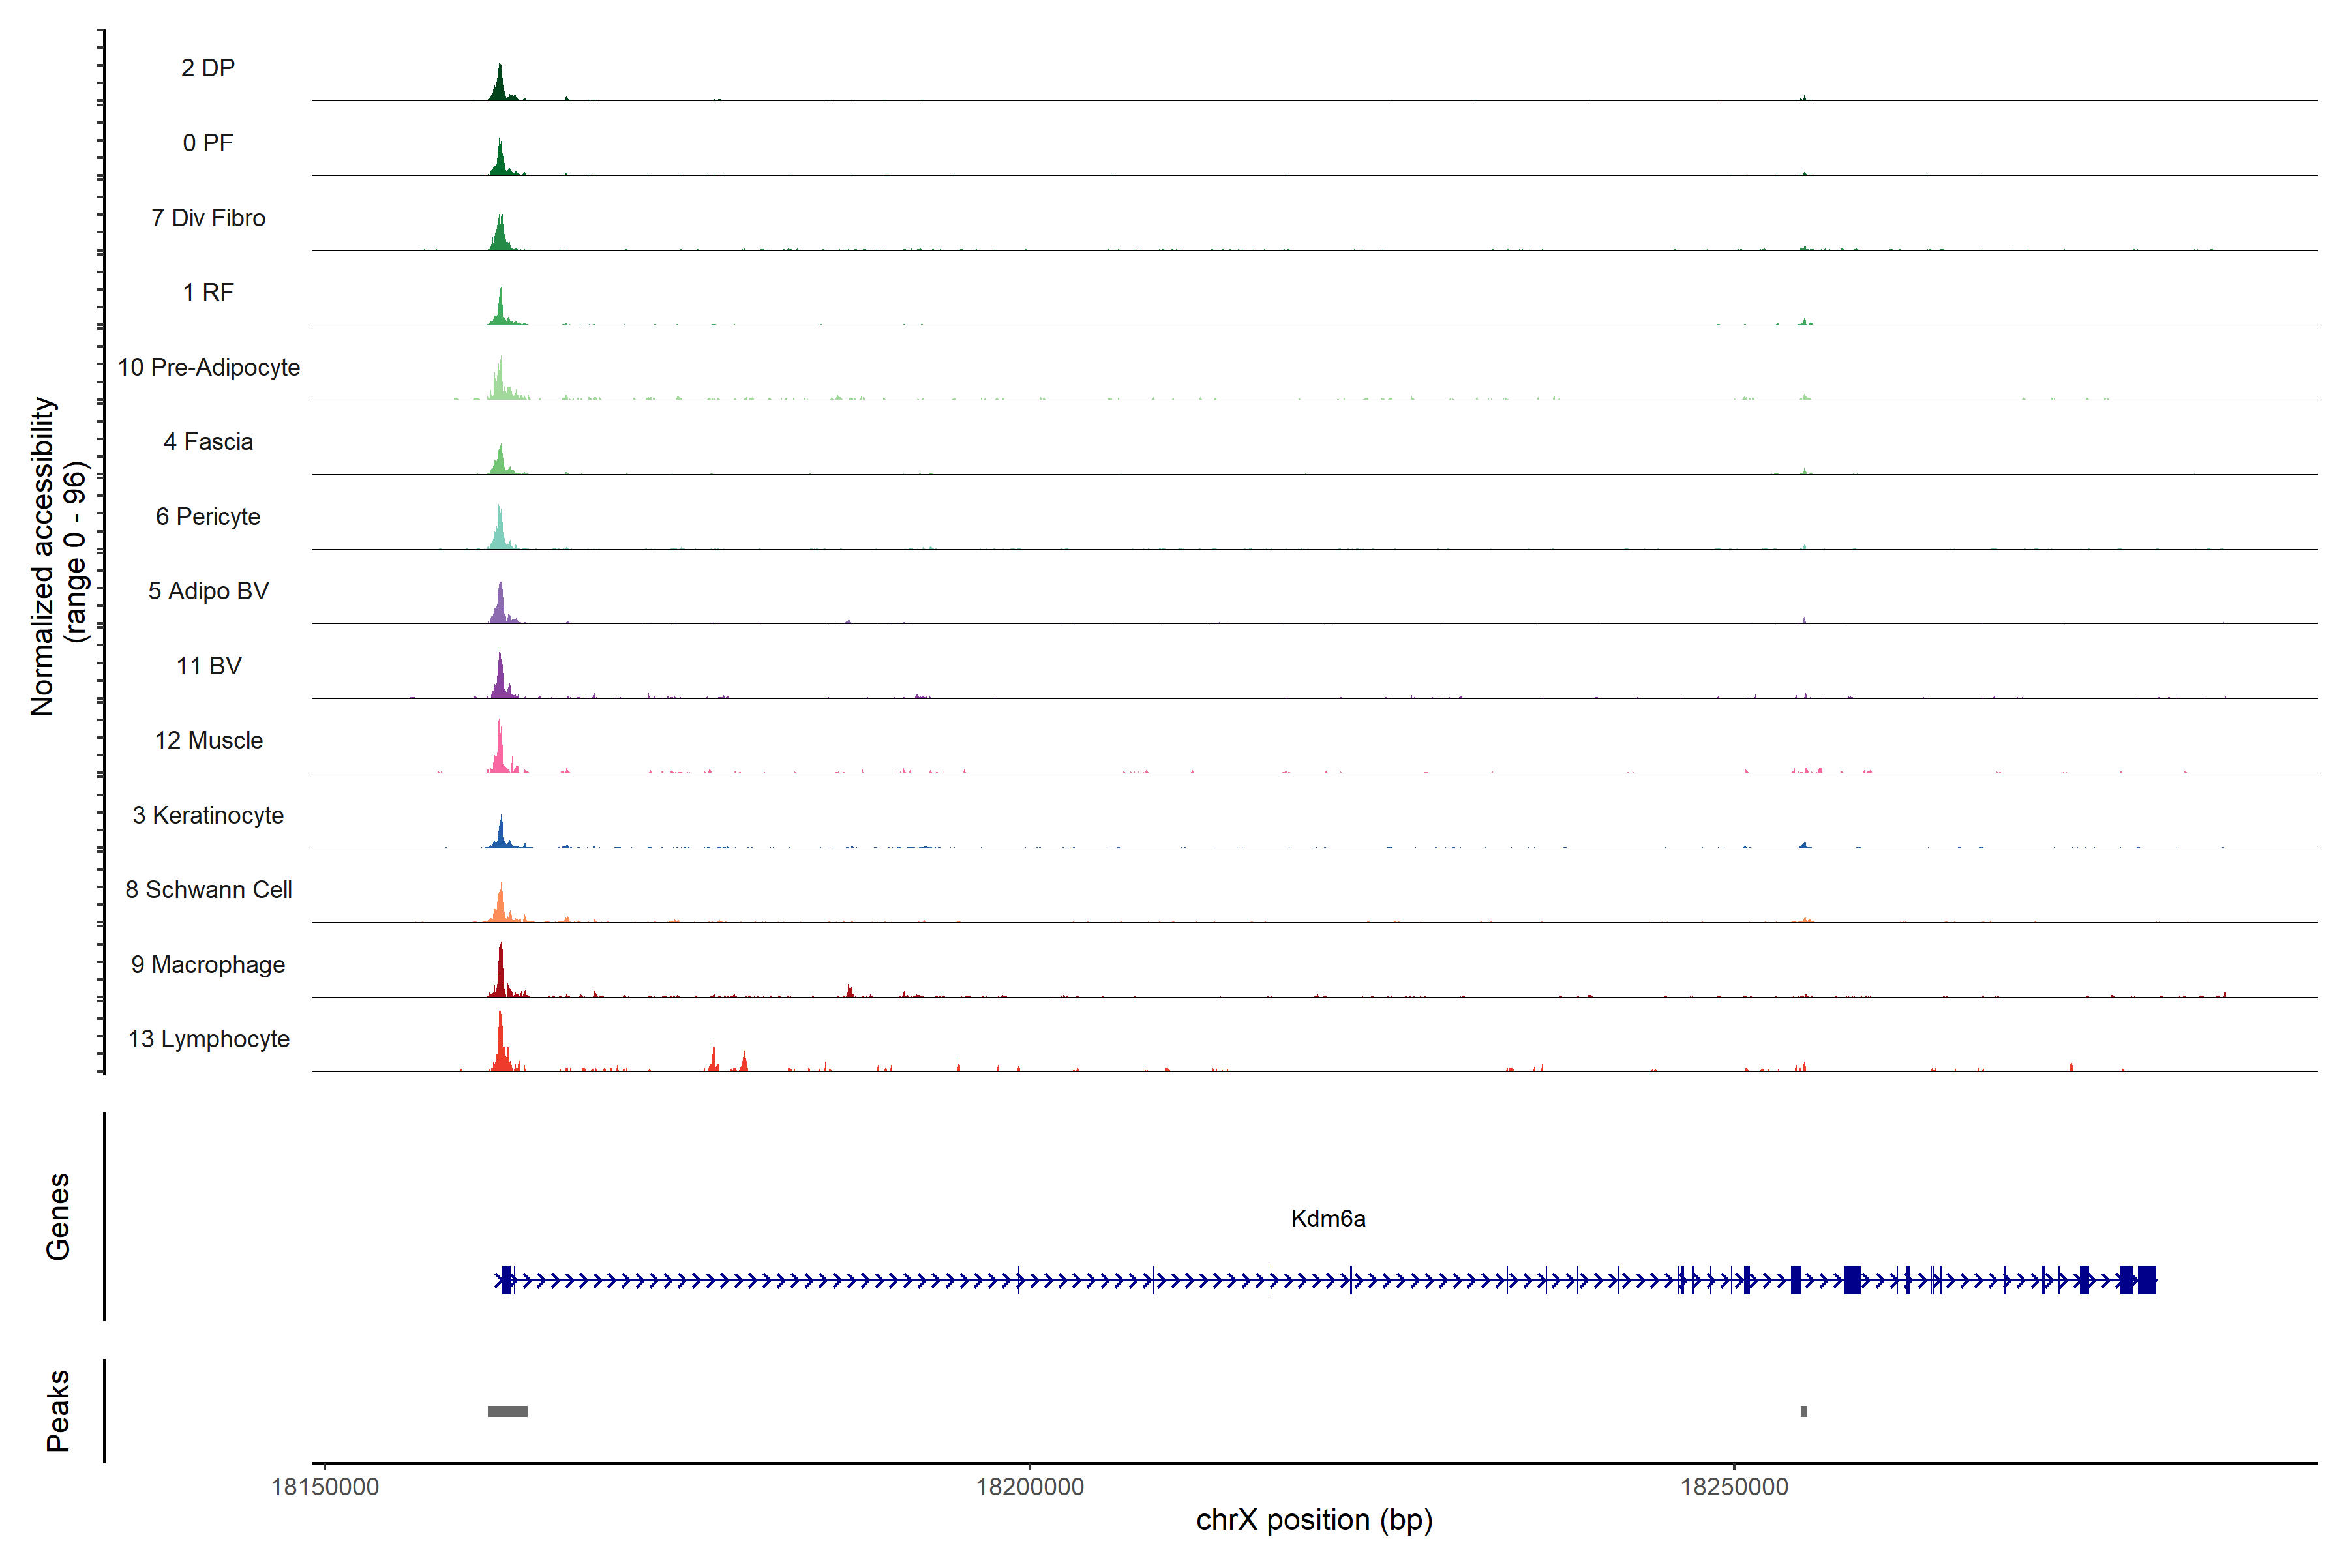The height and width of the screenshot is (1565, 2348).
Task: Select the 6 Pericyte track label
Action: (207, 516)
